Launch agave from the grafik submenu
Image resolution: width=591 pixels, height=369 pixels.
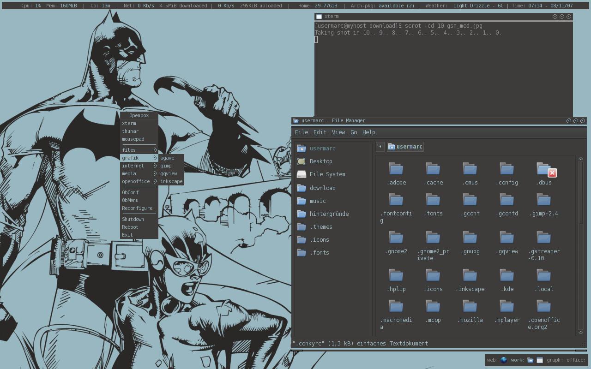point(171,158)
